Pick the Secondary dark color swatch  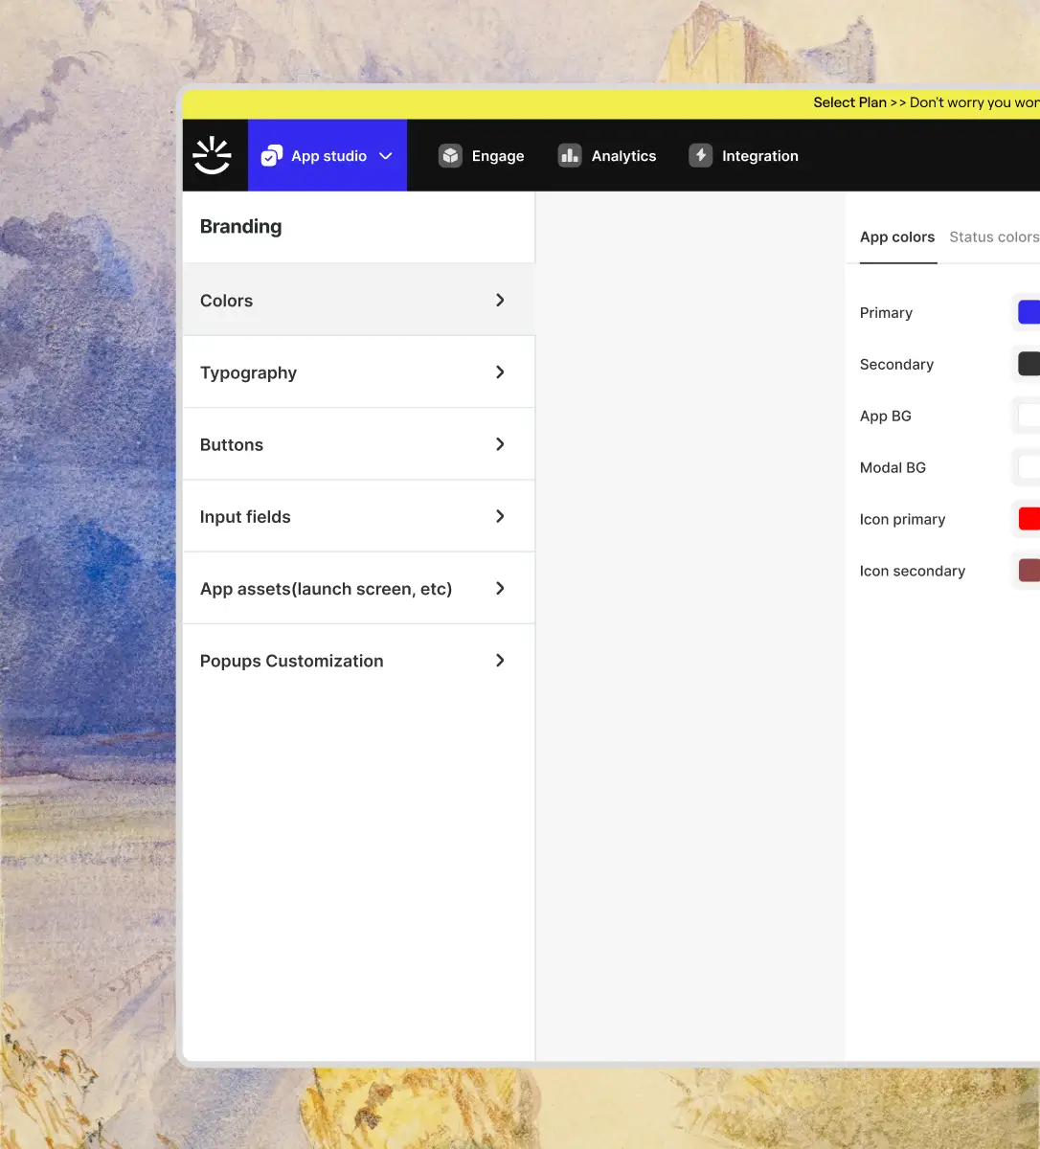tap(1029, 364)
